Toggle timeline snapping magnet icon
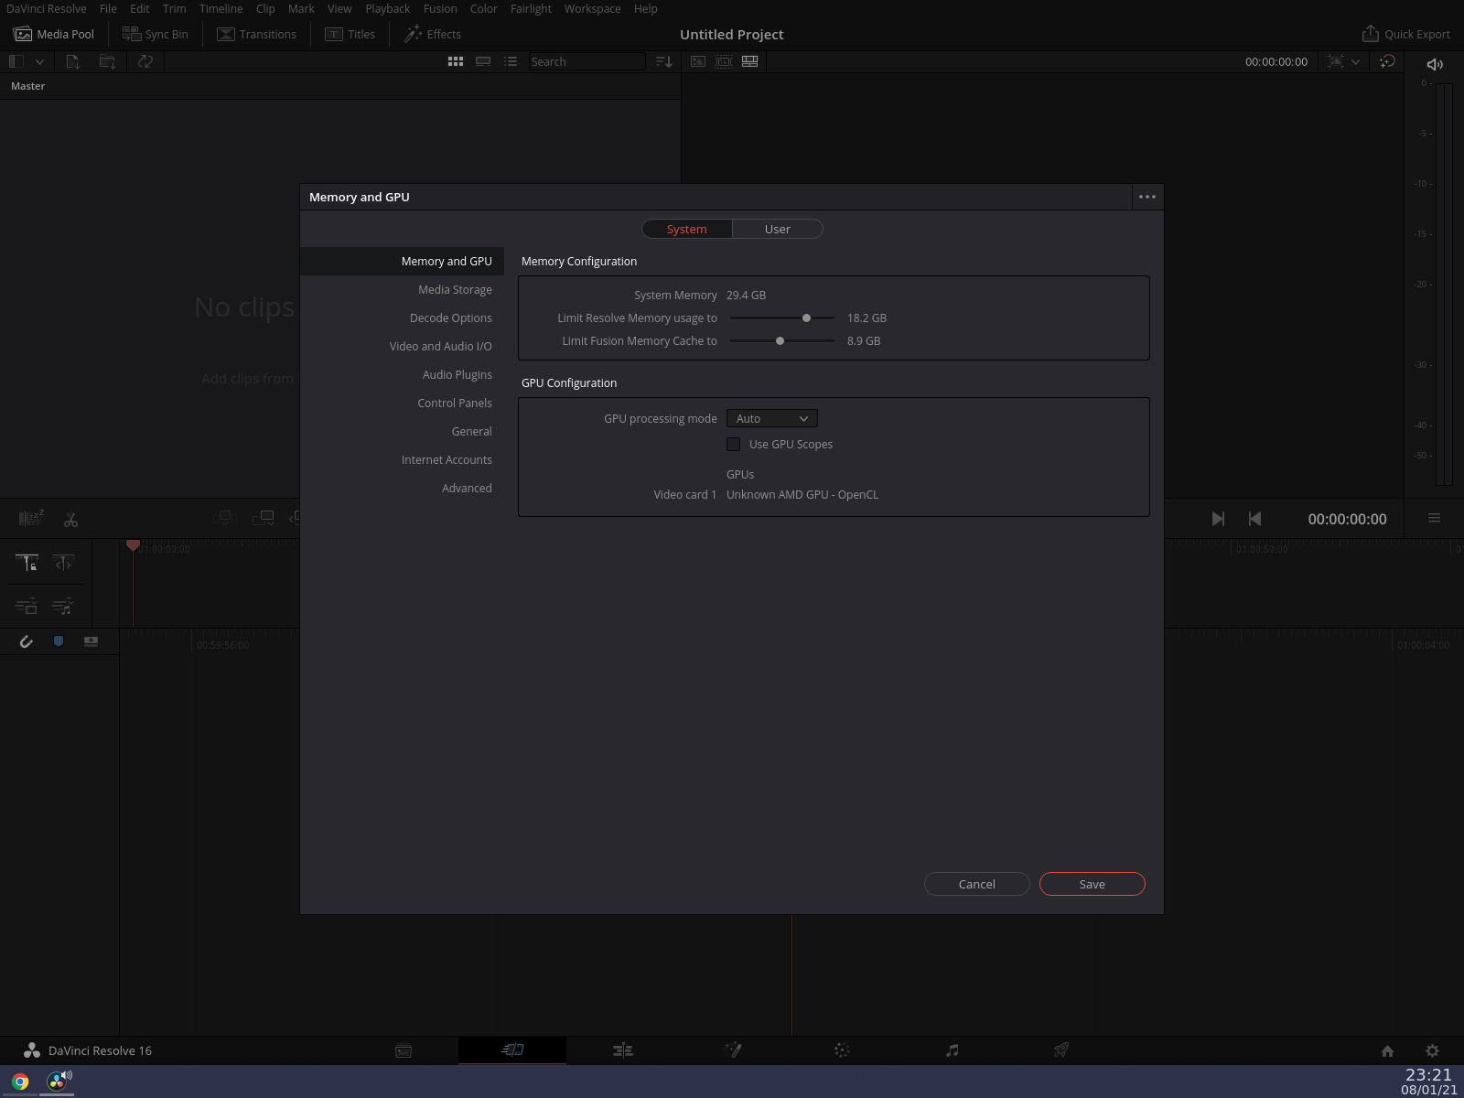 27,641
